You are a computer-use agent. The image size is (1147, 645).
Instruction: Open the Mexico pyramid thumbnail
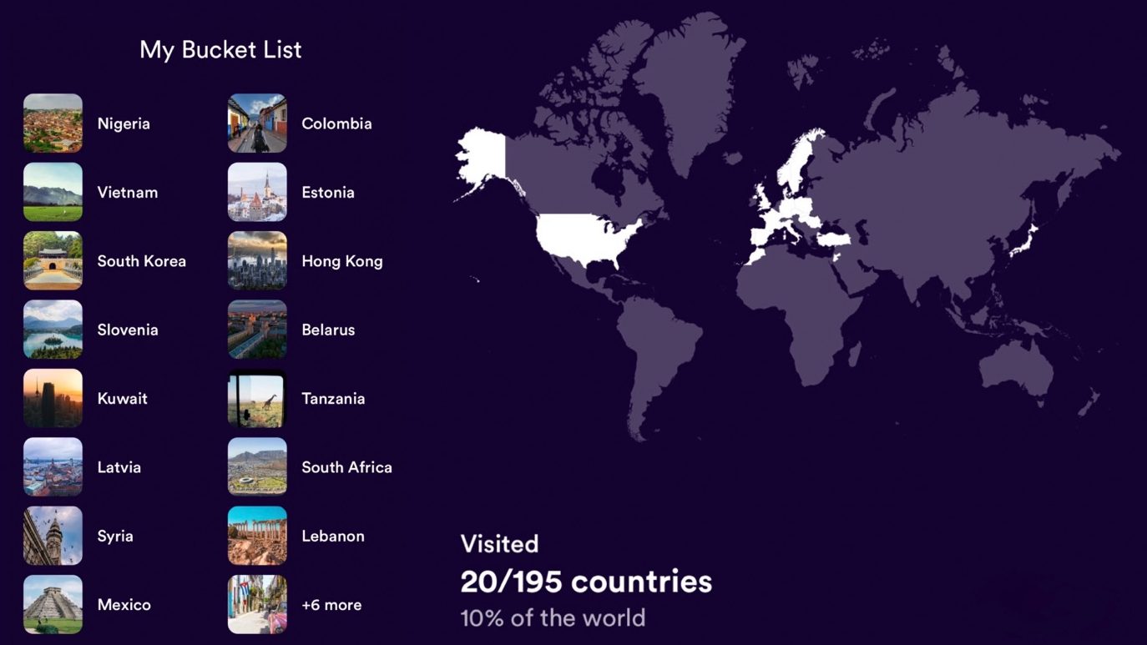pos(53,605)
